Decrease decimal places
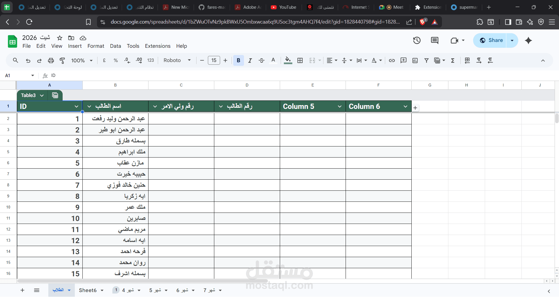Screen dimensions: 559x297 pyautogui.click(x=127, y=60)
